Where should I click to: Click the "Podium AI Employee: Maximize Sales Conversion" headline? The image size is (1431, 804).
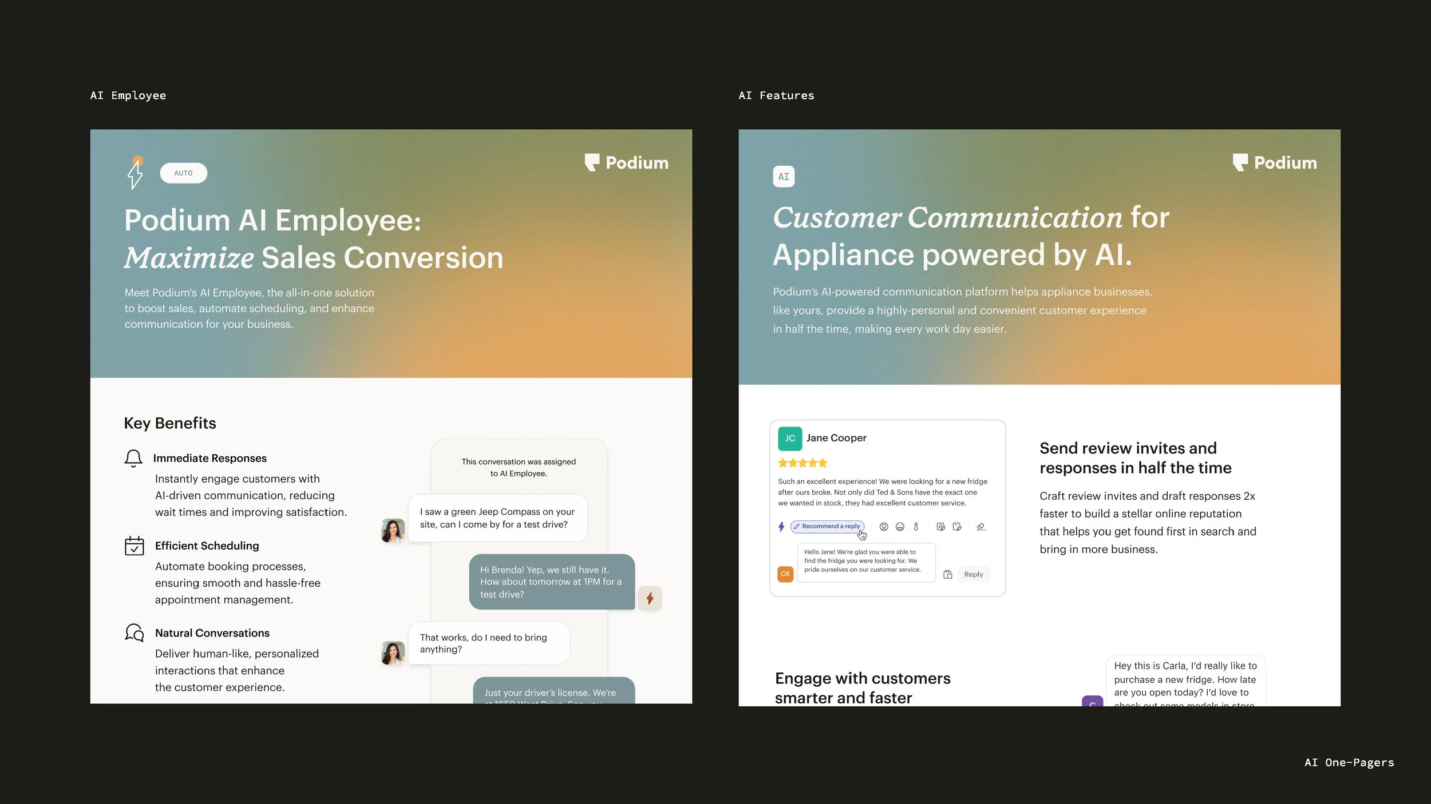[314, 238]
